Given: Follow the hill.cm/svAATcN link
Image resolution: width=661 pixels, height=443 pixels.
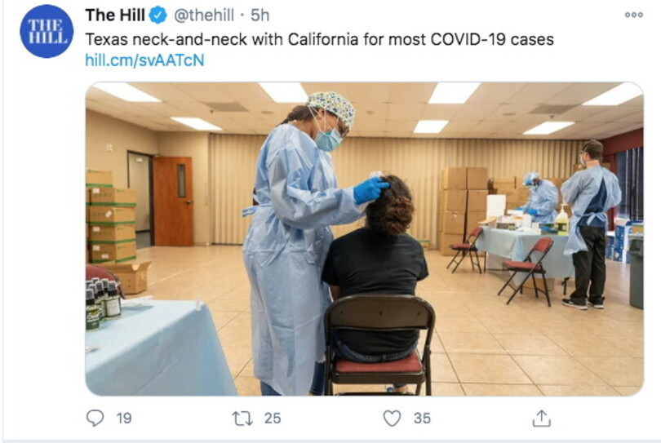Looking at the screenshot, I should [144, 60].
